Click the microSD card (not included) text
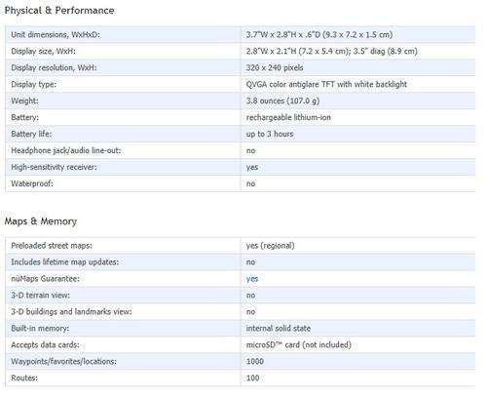This screenshot has width=487, height=398. click(299, 344)
